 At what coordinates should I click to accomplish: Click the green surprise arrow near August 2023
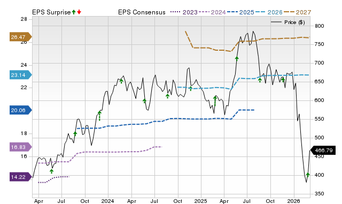click(x=75, y=134)
